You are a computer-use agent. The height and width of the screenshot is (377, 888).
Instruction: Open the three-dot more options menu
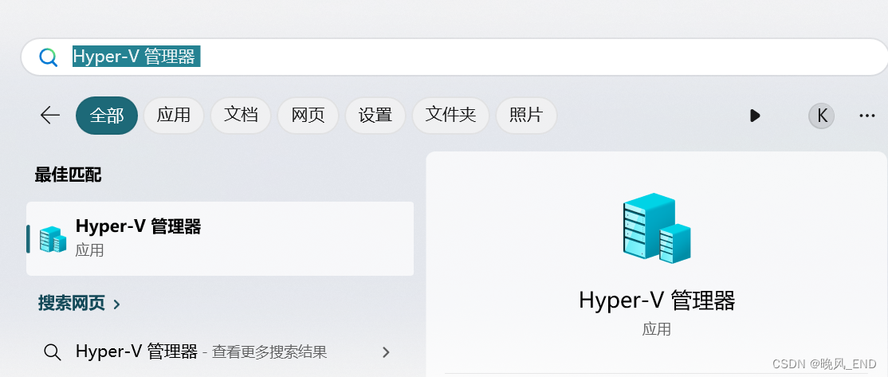click(x=867, y=116)
